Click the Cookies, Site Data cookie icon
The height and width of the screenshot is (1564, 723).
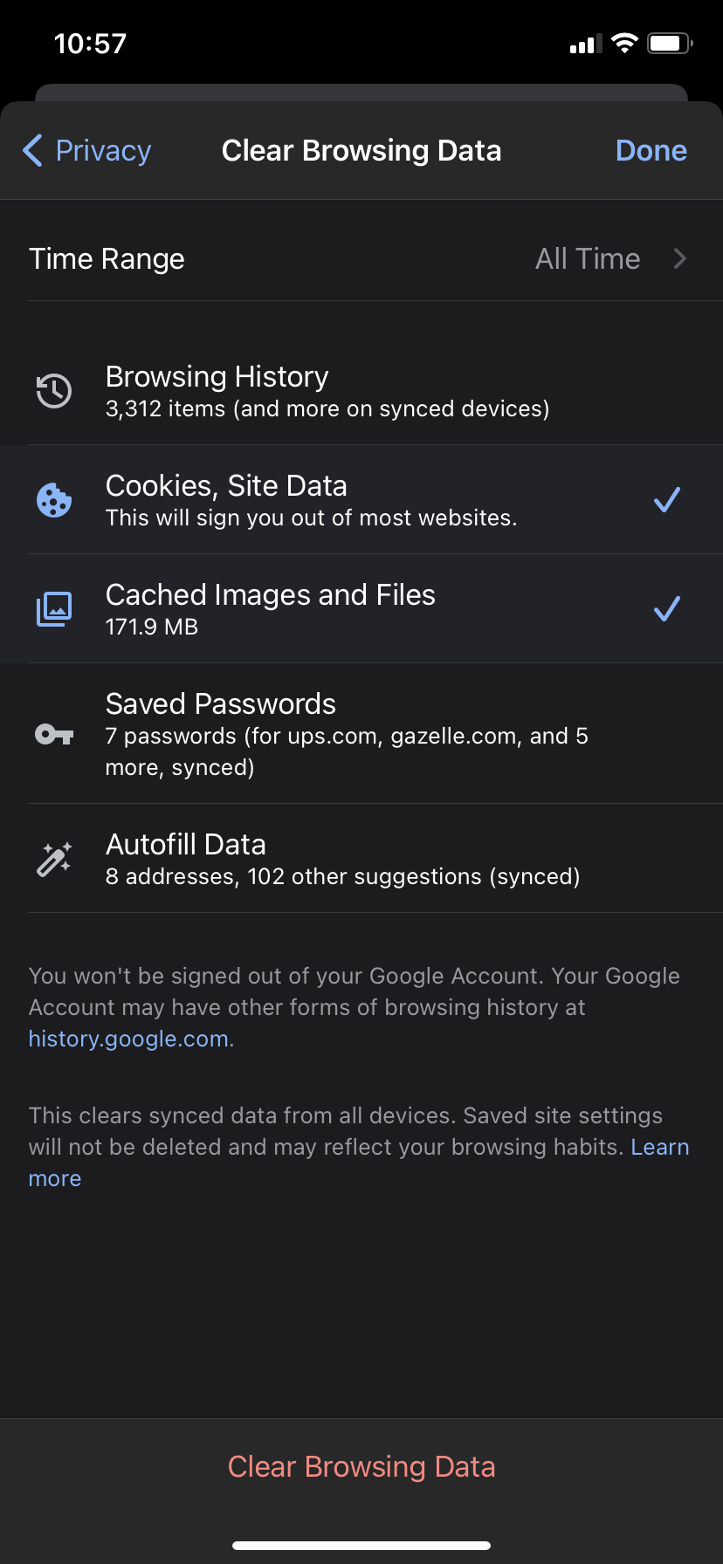click(x=53, y=499)
